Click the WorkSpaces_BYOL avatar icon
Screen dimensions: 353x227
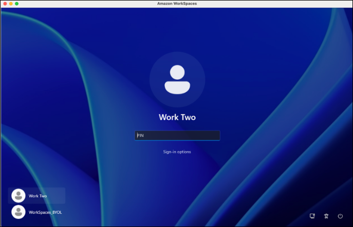[18, 212]
